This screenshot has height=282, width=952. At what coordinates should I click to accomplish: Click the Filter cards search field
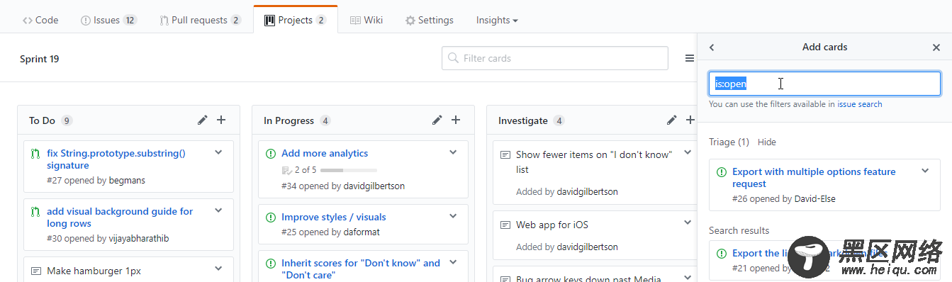pyautogui.click(x=555, y=58)
